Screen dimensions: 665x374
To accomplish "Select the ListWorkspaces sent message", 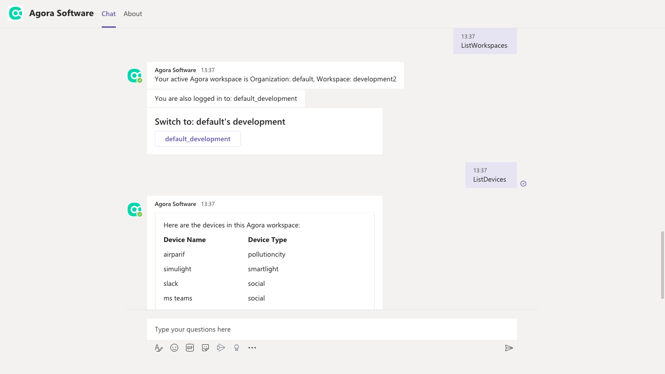I will point(485,41).
